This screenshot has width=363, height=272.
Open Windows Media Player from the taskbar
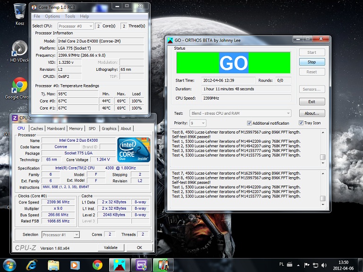pos(75,265)
